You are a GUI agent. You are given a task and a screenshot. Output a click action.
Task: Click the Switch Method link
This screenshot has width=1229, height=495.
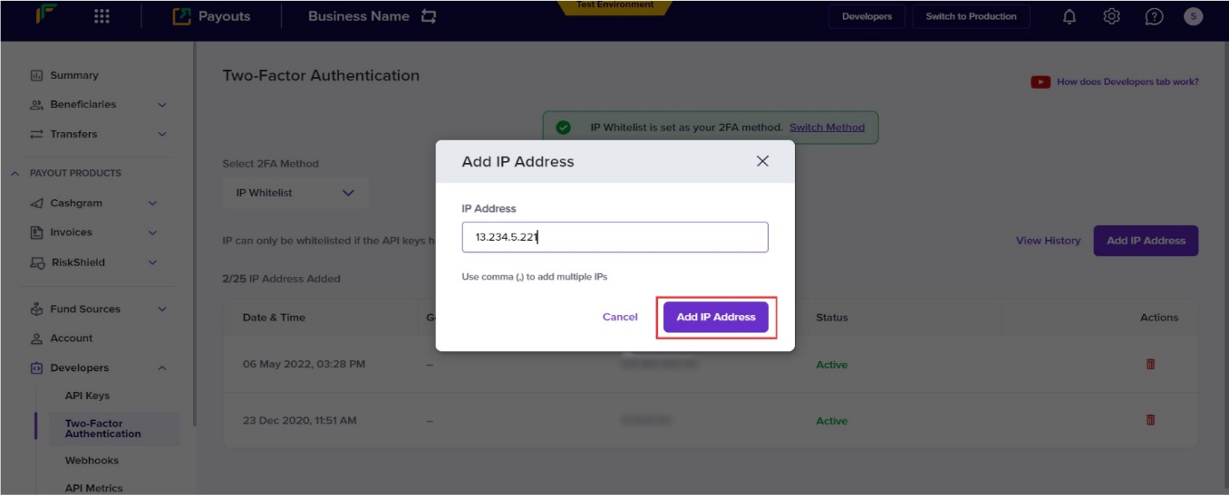click(x=827, y=128)
